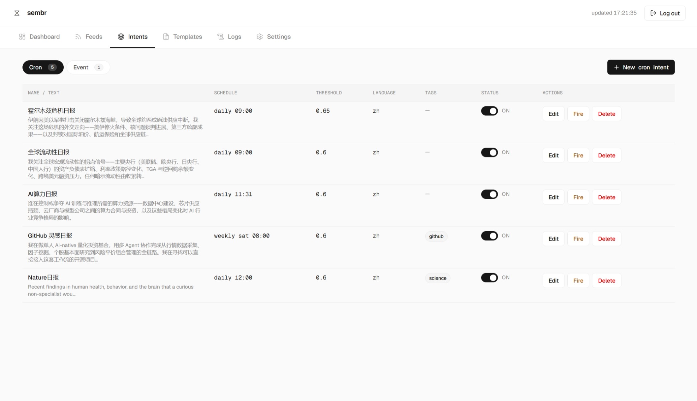
Task: Create a New cron intent
Action: coord(641,67)
